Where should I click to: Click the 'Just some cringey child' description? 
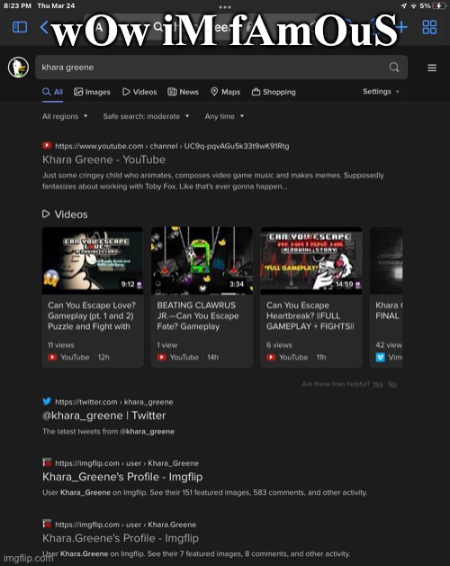pos(213,181)
